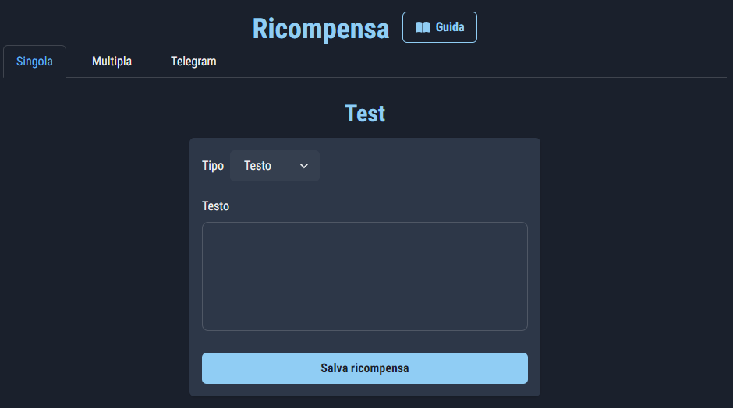Click the Test section heading
The height and width of the screenshot is (408, 733).
tap(365, 114)
